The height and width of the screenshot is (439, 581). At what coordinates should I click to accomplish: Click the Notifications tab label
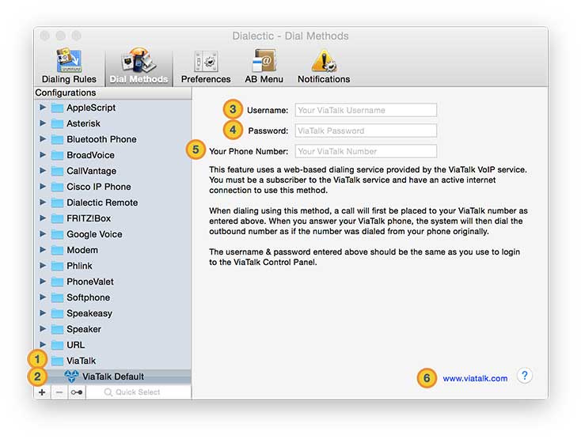tap(324, 79)
